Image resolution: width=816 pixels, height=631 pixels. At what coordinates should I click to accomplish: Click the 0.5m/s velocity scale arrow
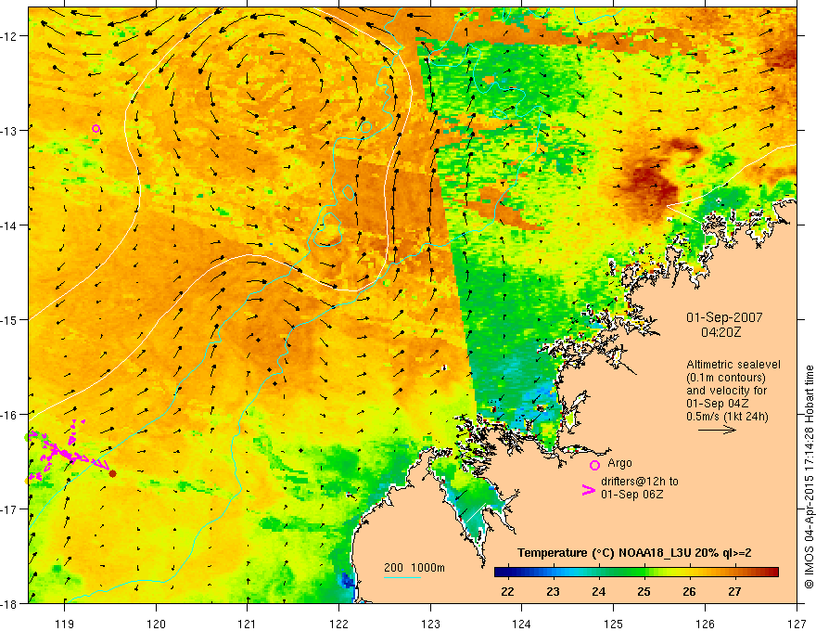coord(717,430)
